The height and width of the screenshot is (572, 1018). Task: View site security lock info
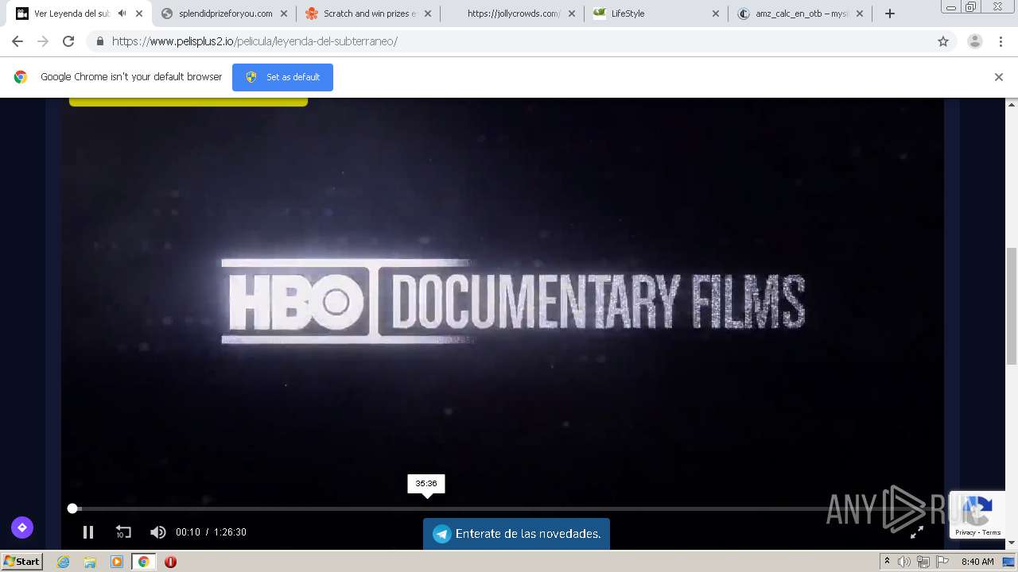click(100, 41)
